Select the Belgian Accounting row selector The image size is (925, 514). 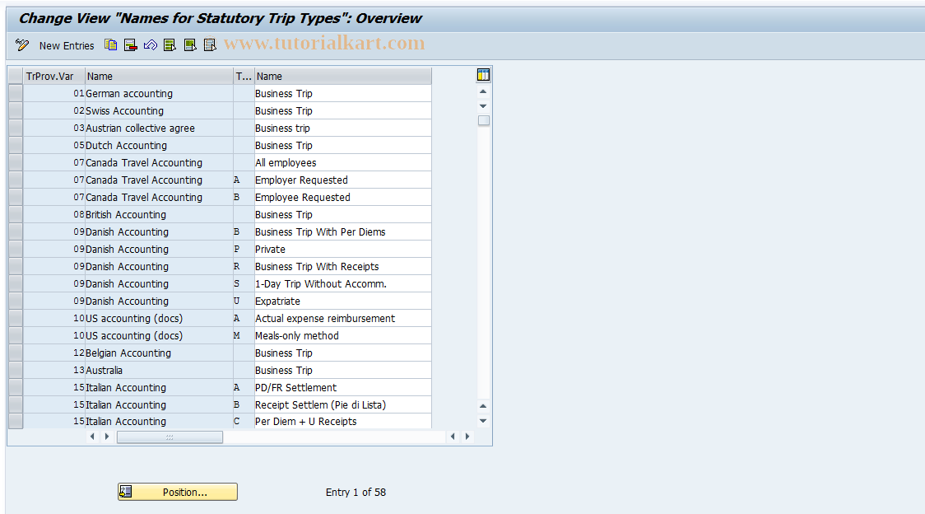click(16, 353)
